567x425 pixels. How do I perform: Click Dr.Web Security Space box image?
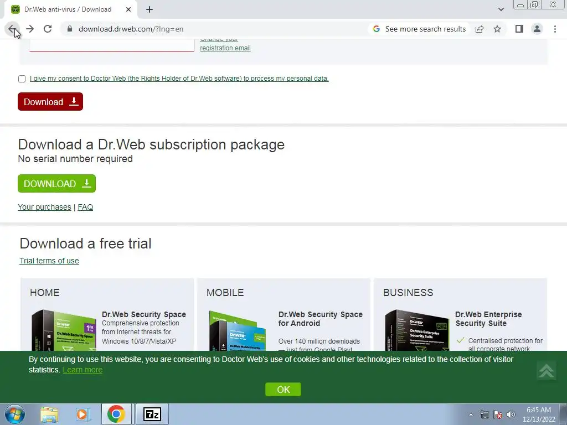coord(64,330)
